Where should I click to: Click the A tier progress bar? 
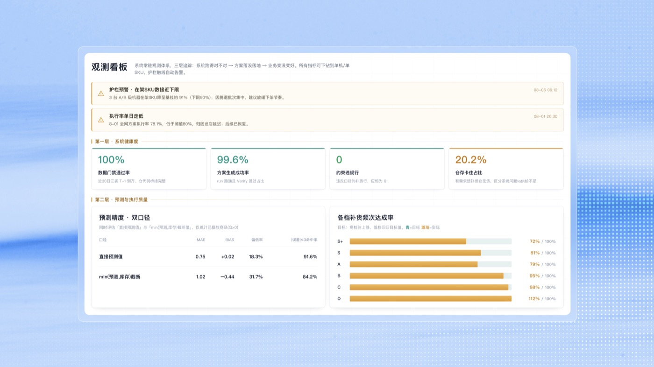430,264
